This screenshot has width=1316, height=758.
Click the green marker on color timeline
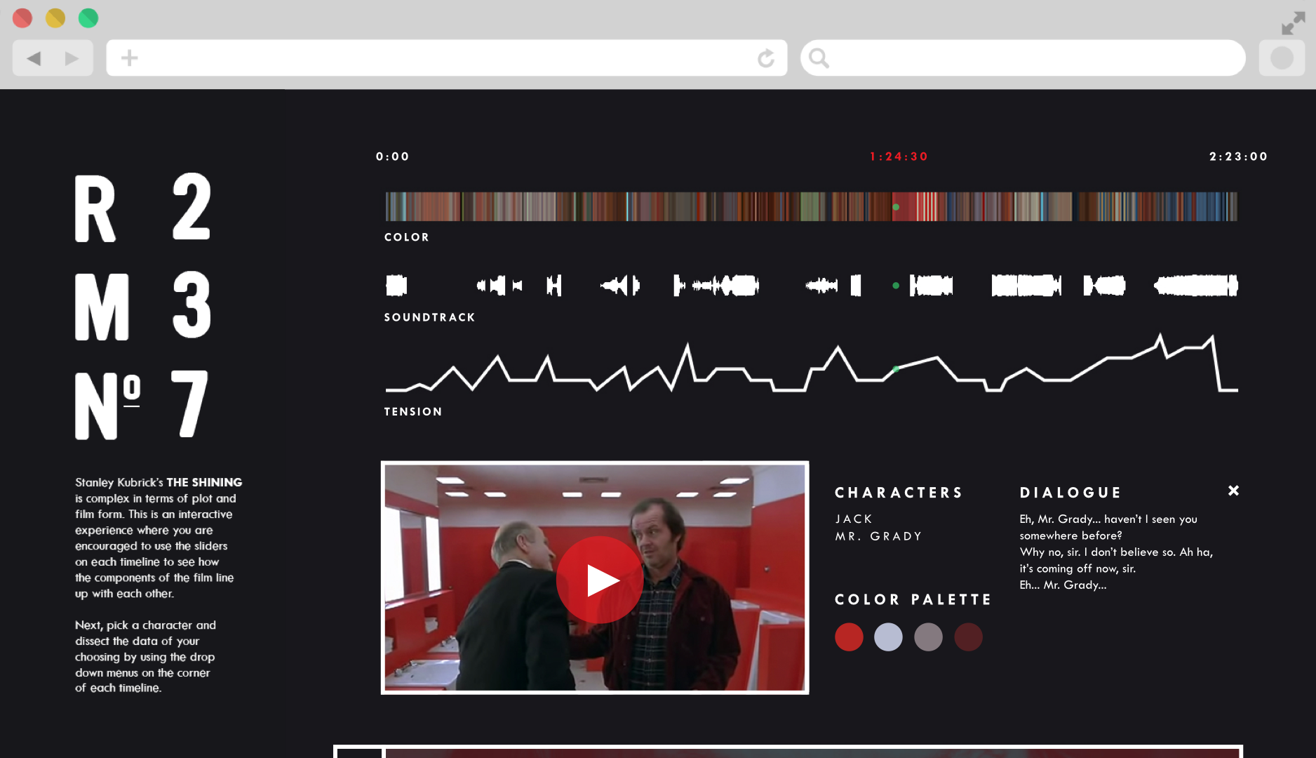pos(896,207)
